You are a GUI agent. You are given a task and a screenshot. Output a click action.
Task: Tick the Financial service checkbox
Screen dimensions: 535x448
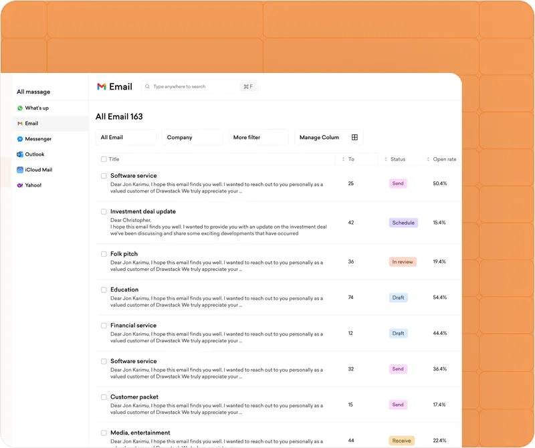click(x=104, y=326)
